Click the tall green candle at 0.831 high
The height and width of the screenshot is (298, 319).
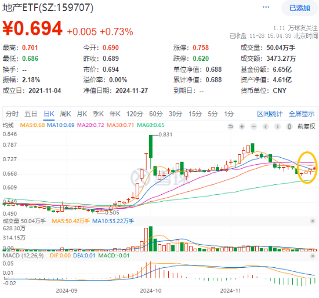pyautogui.click(x=151, y=147)
